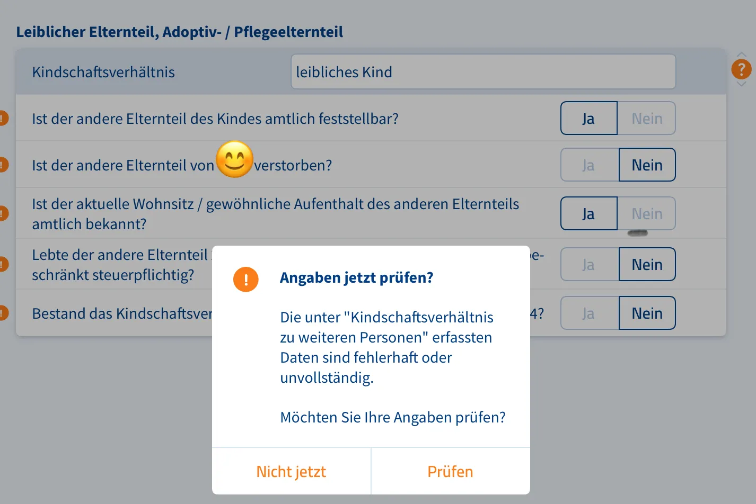The height and width of the screenshot is (504, 756).
Task: Dismiss dialog with 'Nicht jetzt'
Action: click(291, 471)
